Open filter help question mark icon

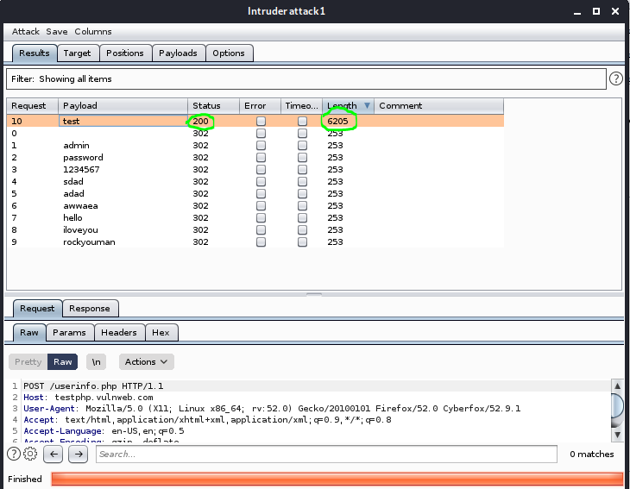pos(615,78)
